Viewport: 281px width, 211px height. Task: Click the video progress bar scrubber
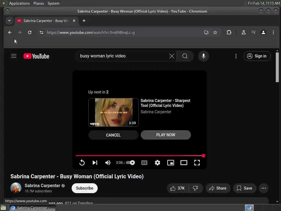point(203,156)
